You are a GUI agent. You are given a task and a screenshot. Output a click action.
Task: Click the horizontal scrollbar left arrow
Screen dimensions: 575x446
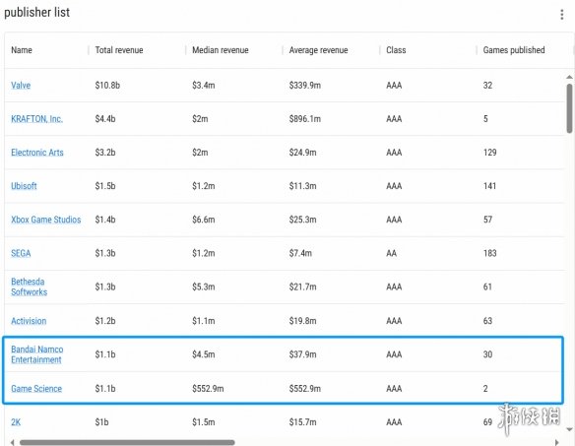click(x=12, y=443)
